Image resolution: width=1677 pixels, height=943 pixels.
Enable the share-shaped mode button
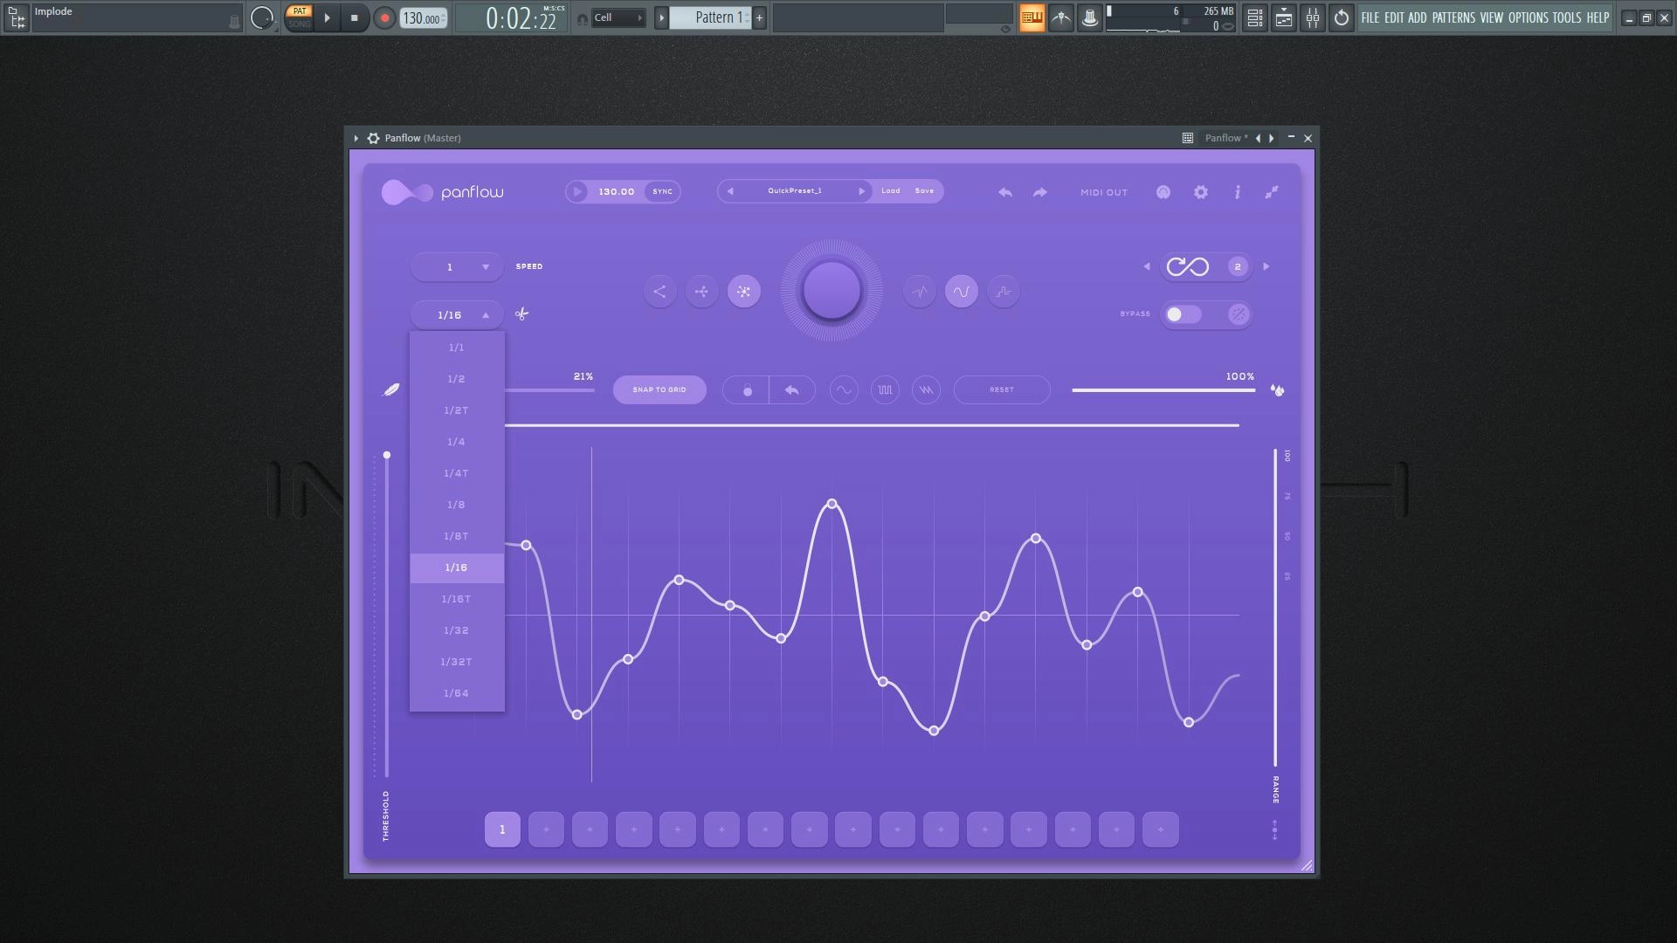pyautogui.click(x=659, y=292)
